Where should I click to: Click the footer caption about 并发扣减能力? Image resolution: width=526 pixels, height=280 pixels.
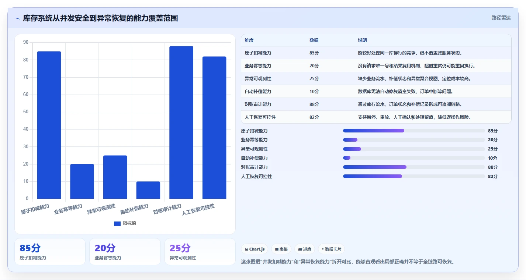coord(348,262)
